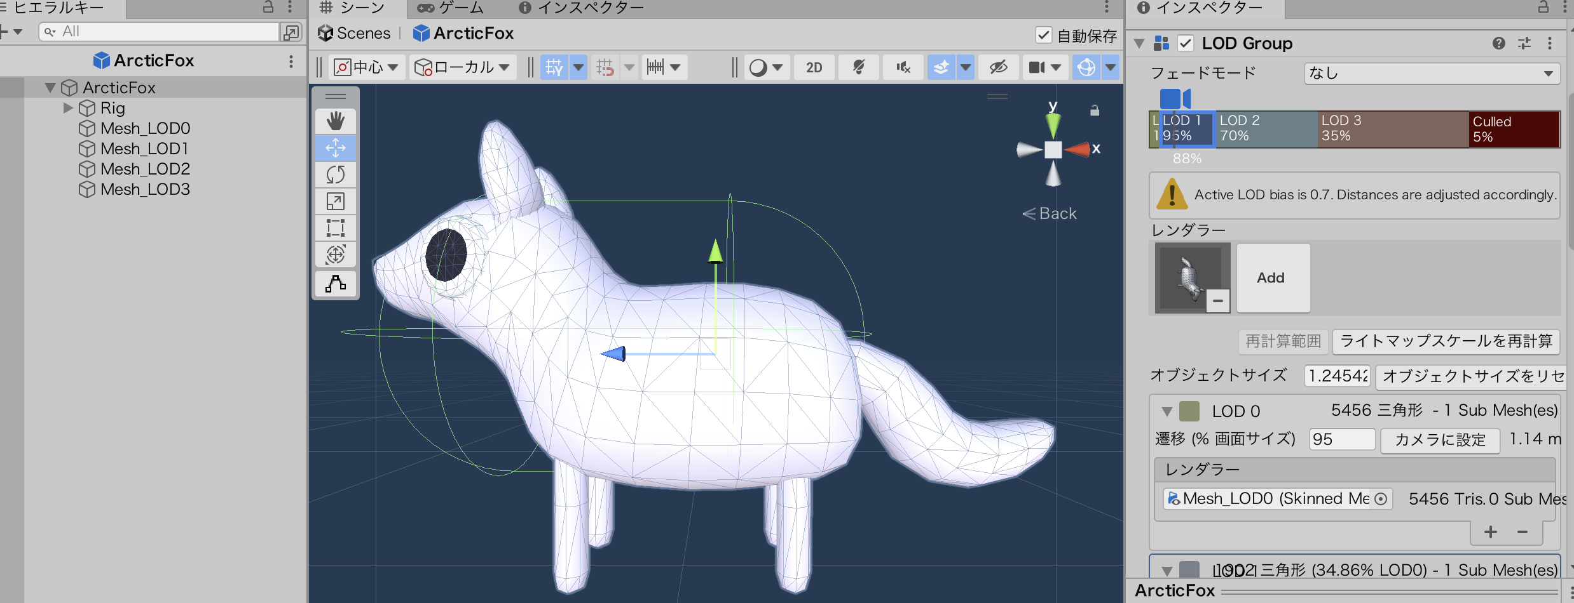Toggle Gizmos display icon

[1087, 67]
